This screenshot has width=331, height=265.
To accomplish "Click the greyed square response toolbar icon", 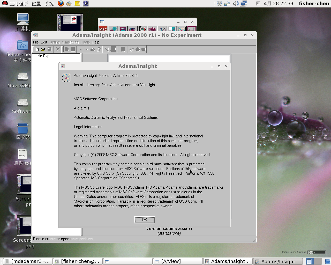I will [x=73, y=49].
